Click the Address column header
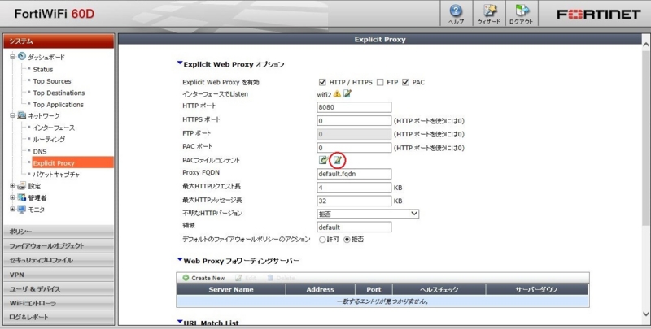Image resolution: width=651 pixels, height=329 pixels. point(320,289)
